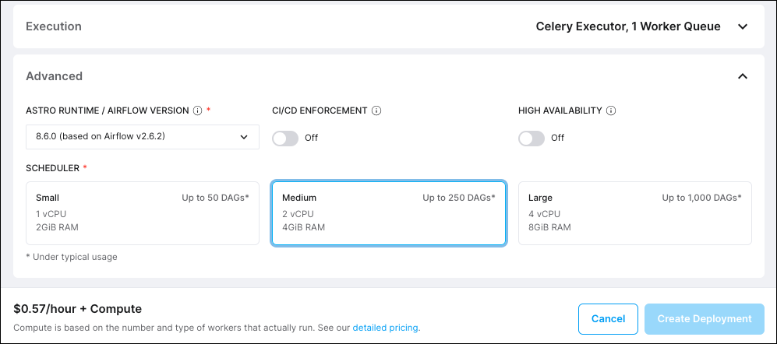Screen dimensions: 777x344
Task: Choose the Medium scheduler card
Action: tap(389, 213)
